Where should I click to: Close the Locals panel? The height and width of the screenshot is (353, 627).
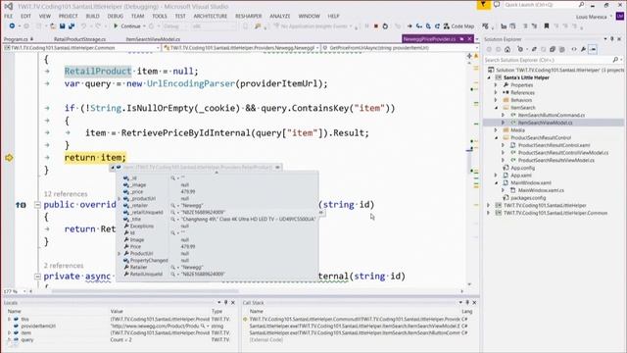tap(233, 303)
